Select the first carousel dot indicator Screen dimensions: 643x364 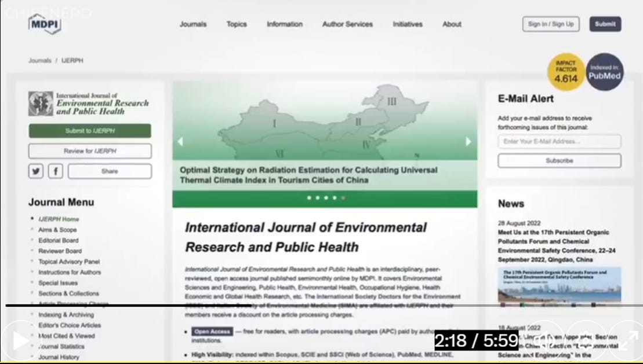click(309, 198)
